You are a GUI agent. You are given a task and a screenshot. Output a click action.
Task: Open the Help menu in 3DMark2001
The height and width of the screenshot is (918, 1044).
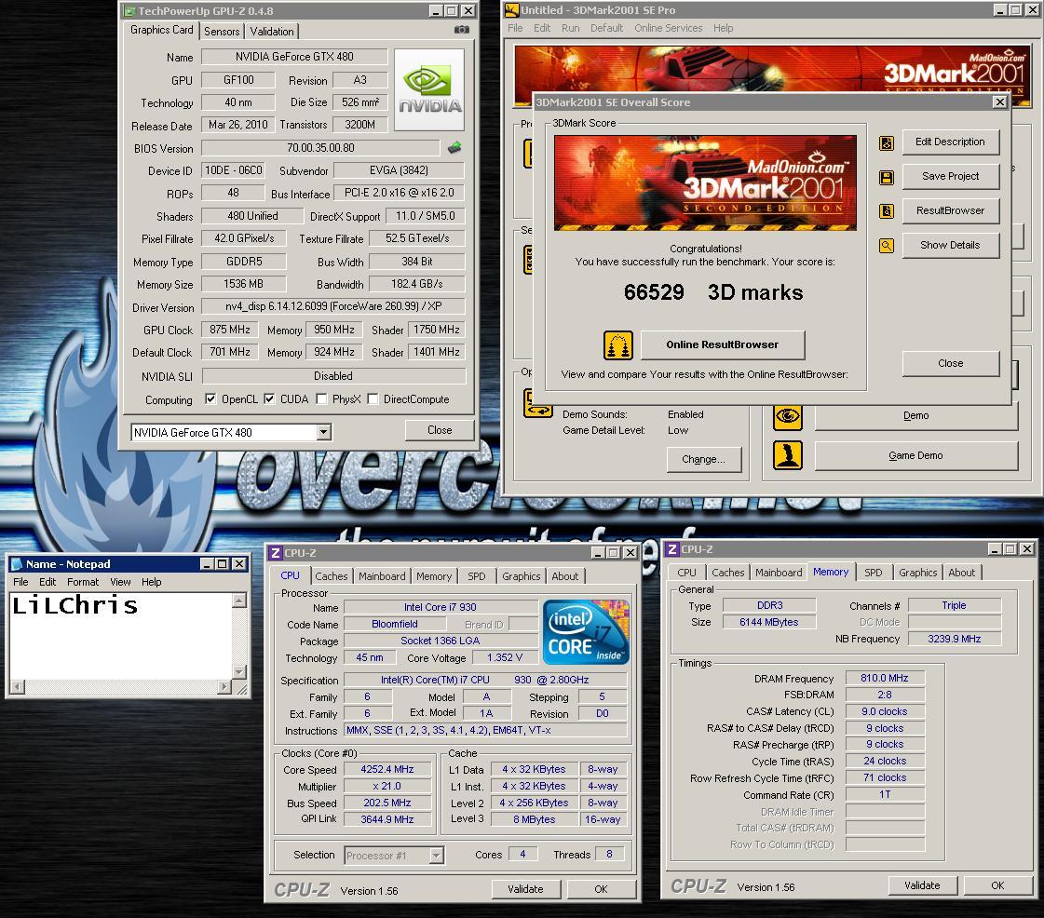[723, 28]
